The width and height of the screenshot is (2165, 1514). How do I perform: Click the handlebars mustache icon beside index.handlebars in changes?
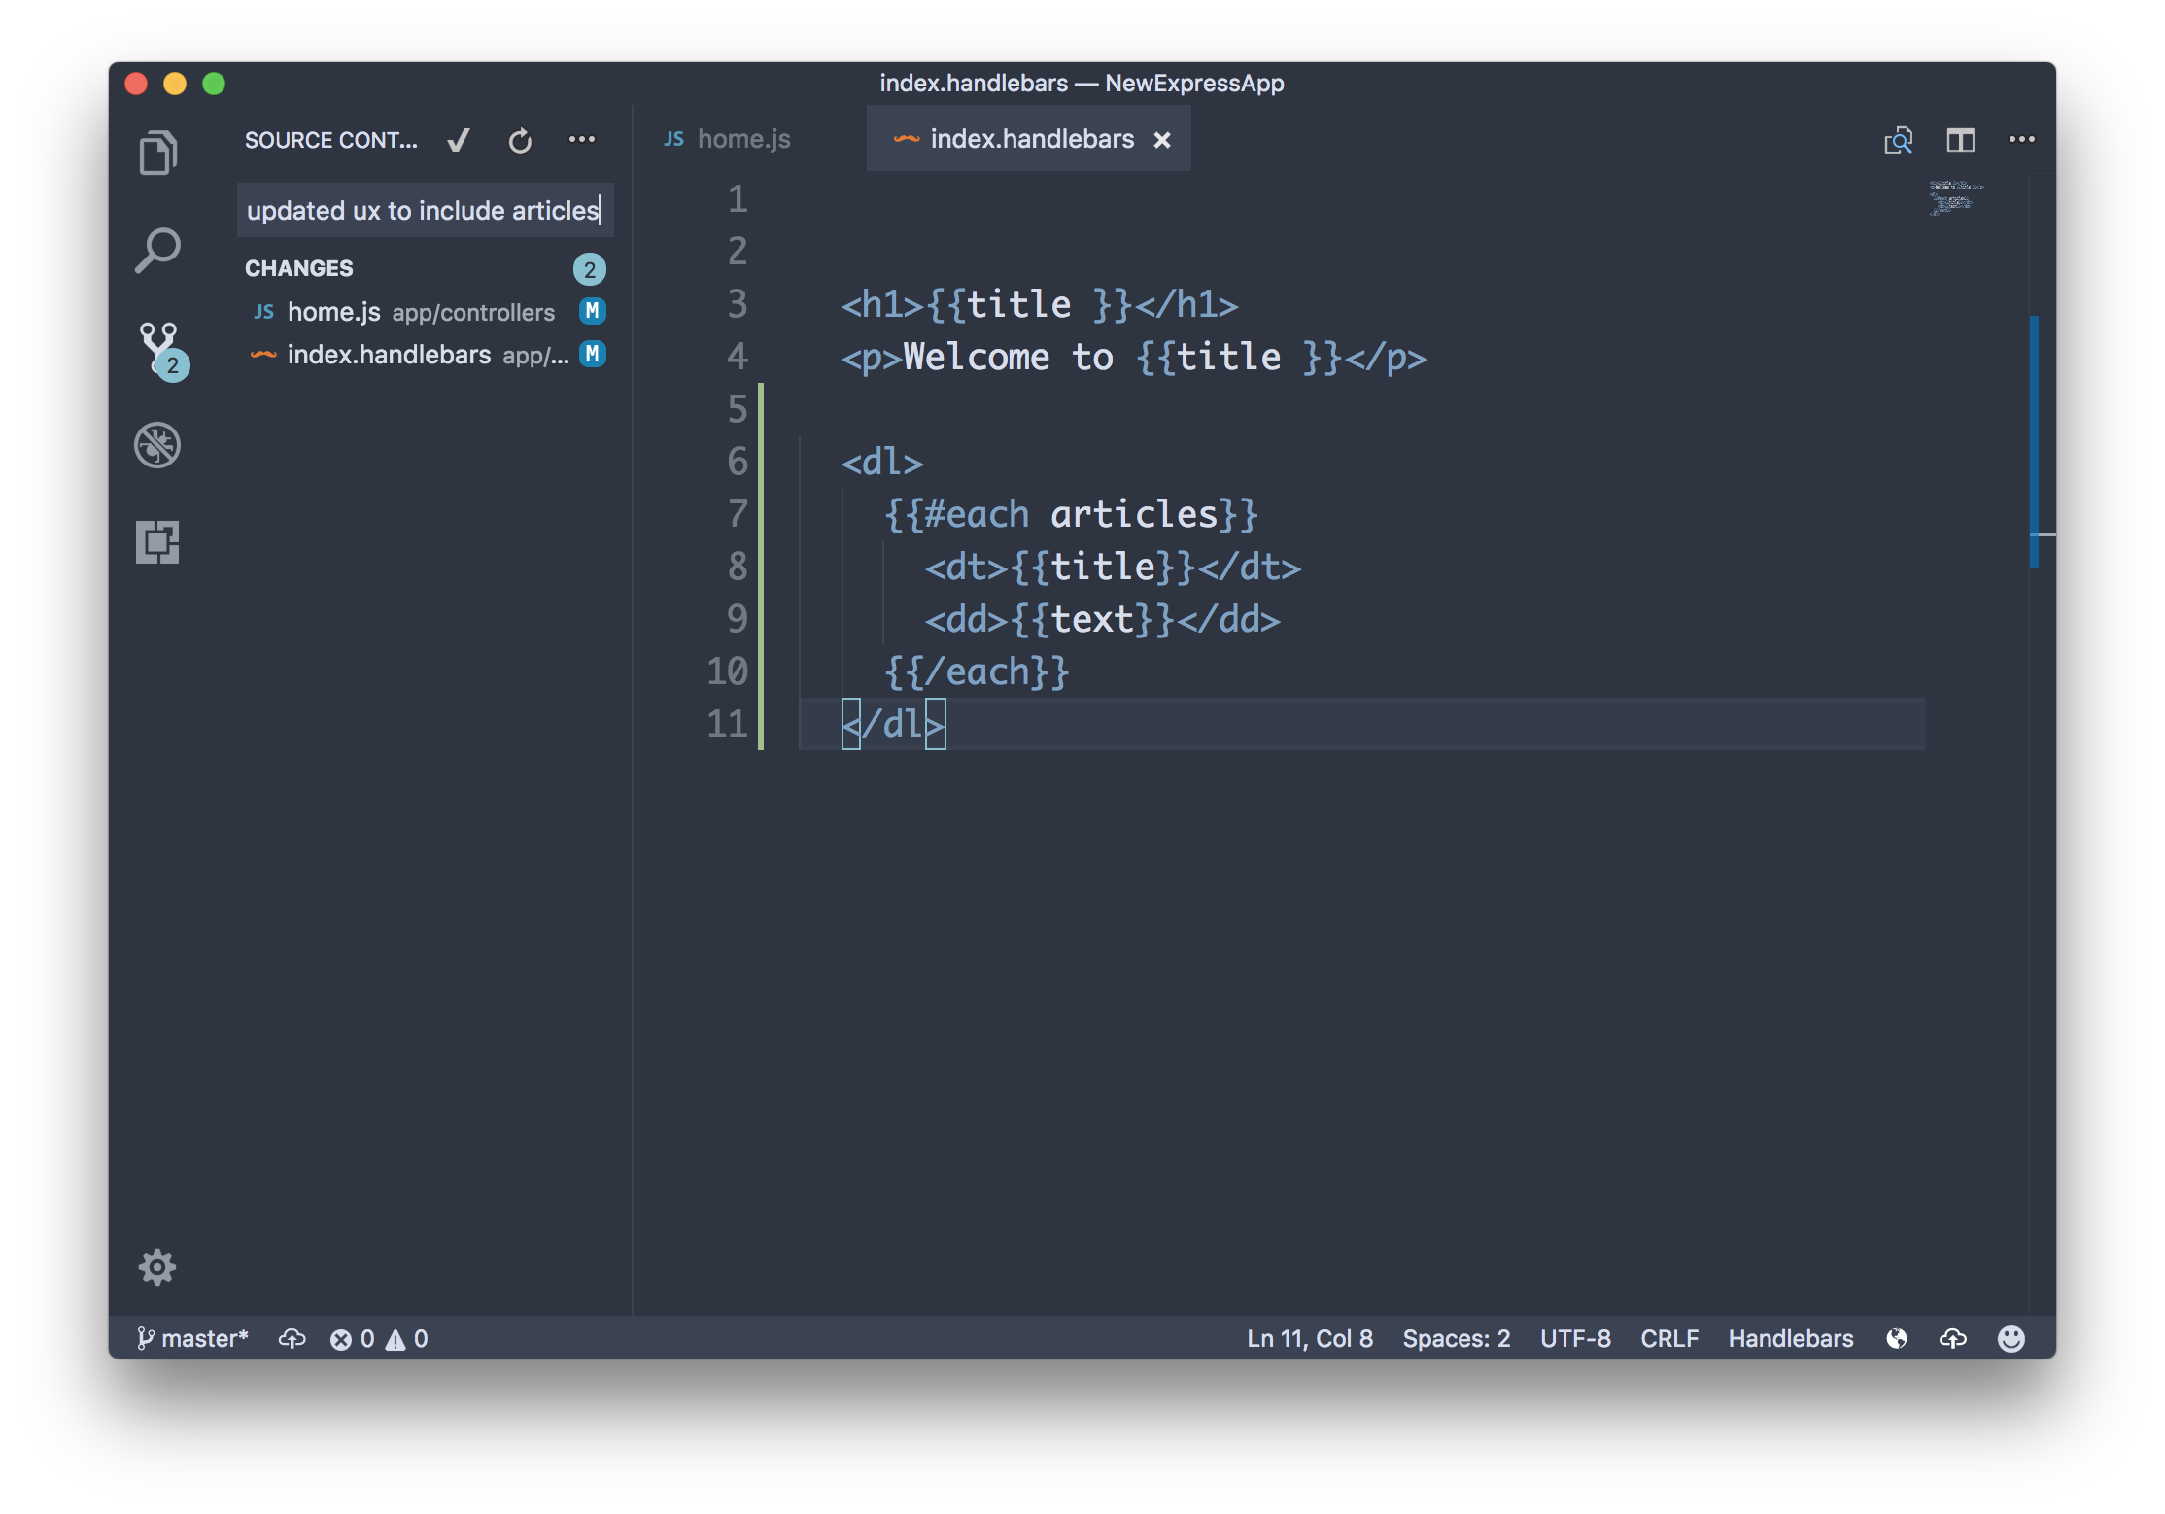pyautogui.click(x=263, y=355)
